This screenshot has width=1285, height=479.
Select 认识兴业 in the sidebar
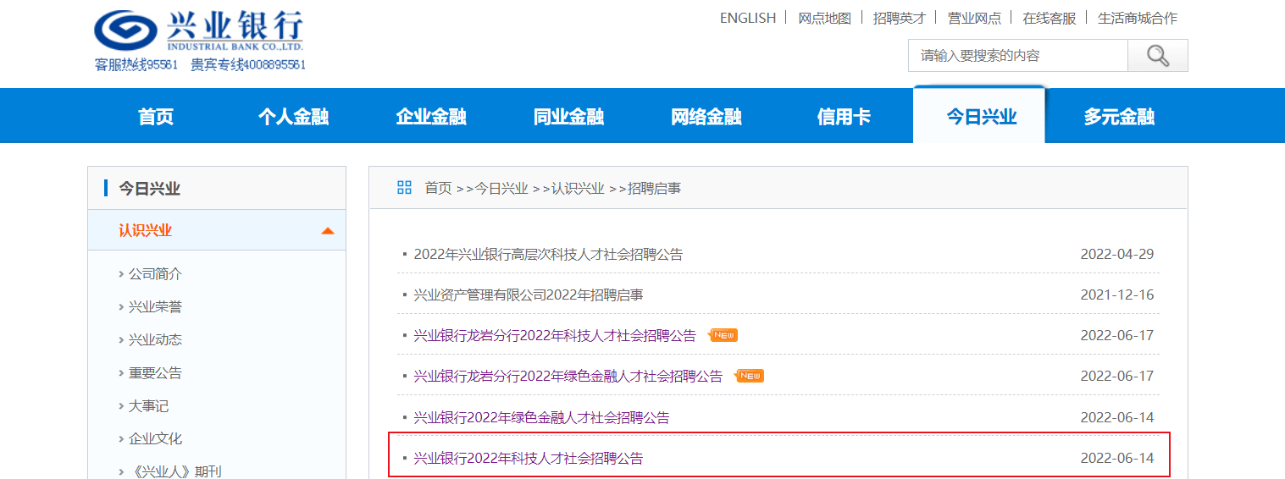tap(145, 230)
